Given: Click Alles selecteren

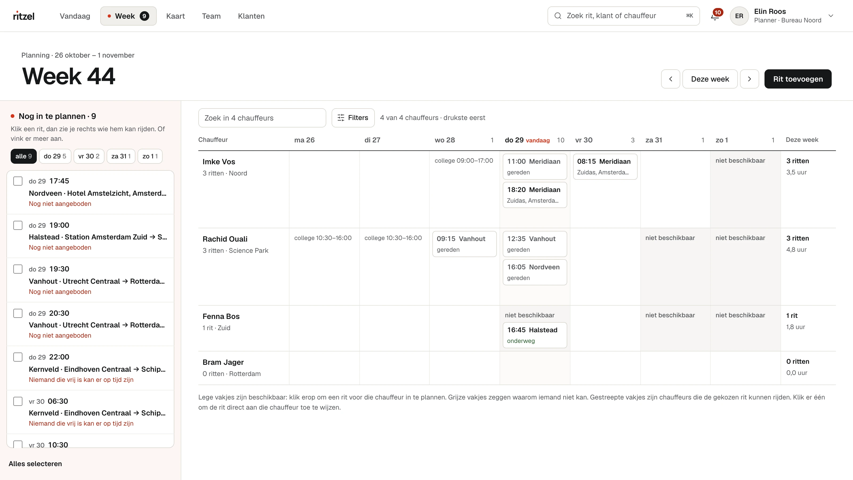Looking at the screenshot, I should point(35,464).
